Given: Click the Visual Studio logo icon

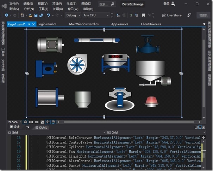Looking at the screenshot, I should point(4,6).
